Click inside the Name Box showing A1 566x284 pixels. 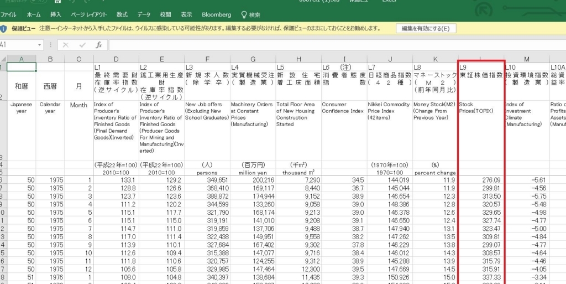tap(18, 45)
